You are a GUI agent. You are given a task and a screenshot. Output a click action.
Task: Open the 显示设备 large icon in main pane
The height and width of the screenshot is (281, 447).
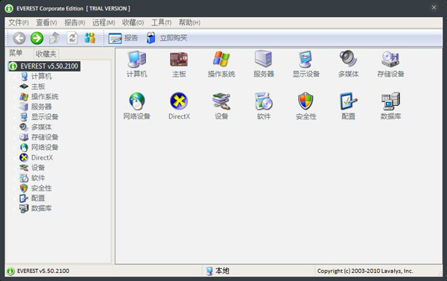point(306,64)
